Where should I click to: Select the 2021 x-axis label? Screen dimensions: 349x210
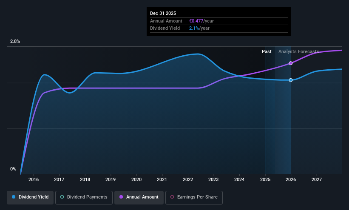[x=162, y=179]
